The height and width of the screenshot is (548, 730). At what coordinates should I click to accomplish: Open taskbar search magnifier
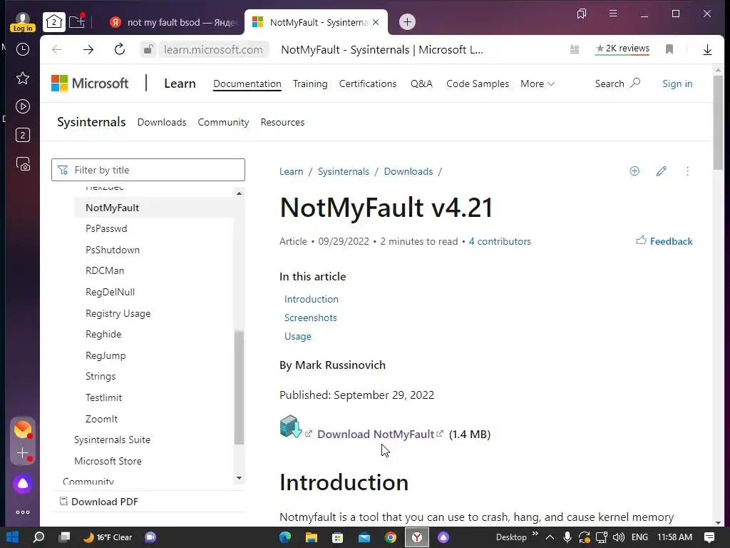pyautogui.click(x=38, y=537)
